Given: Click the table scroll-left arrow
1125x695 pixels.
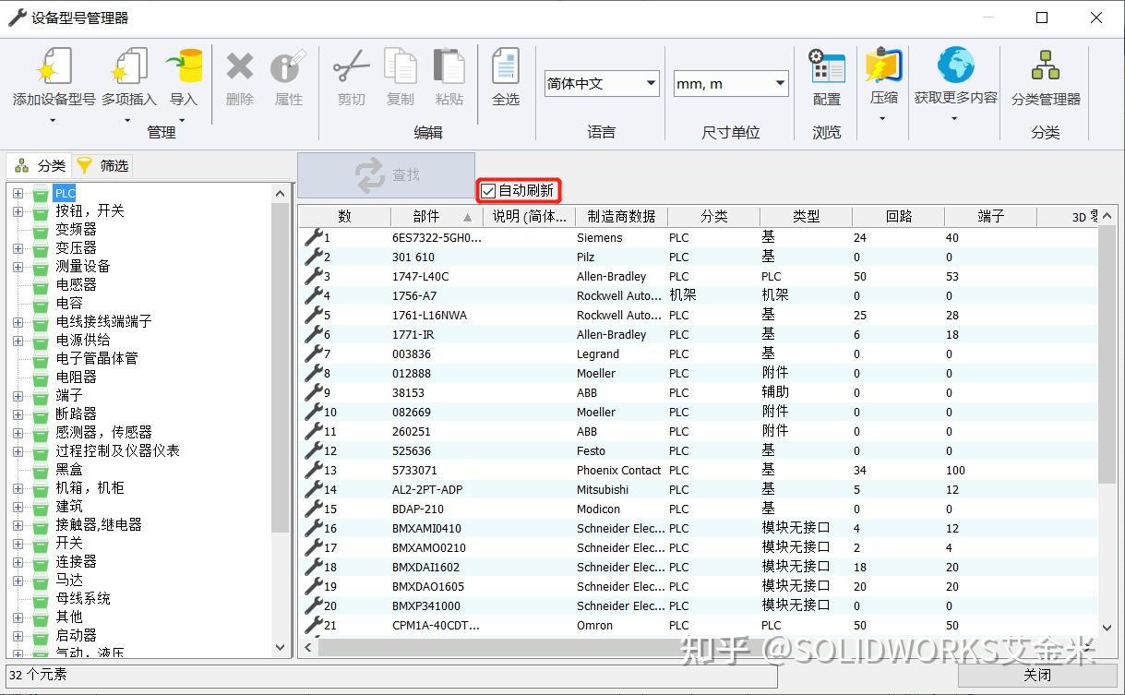Looking at the screenshot, I should (308, 647).
